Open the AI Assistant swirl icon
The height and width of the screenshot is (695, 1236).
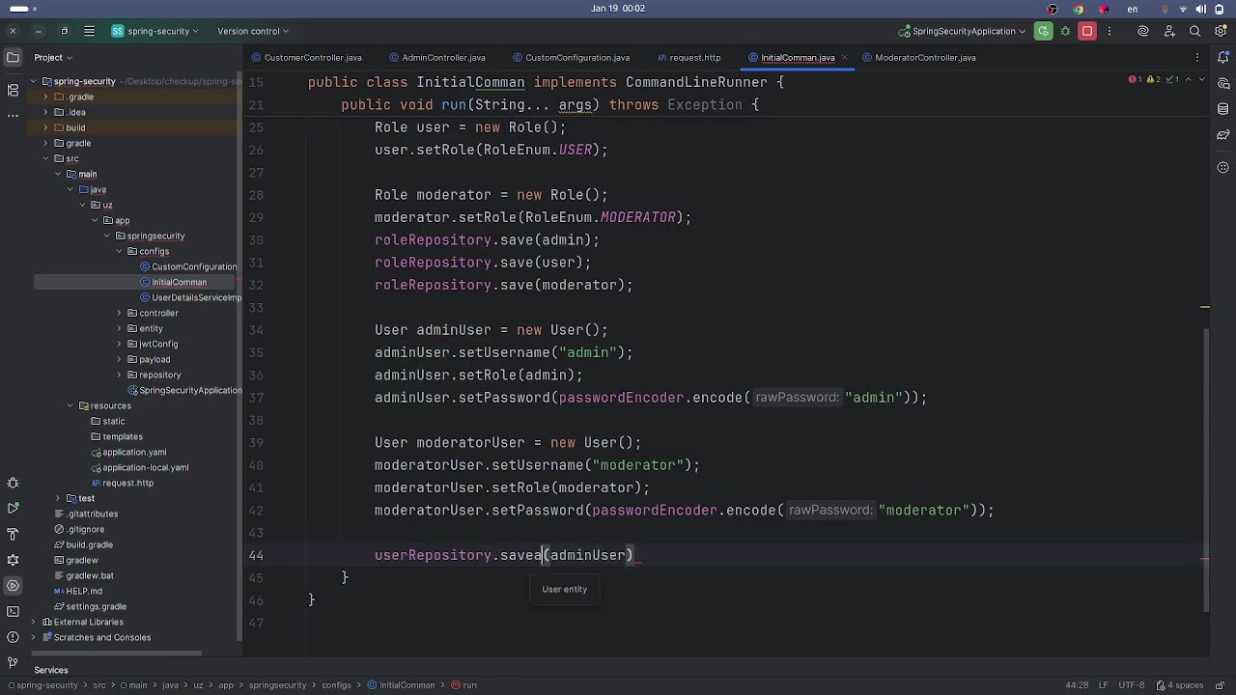point(1143,31)
